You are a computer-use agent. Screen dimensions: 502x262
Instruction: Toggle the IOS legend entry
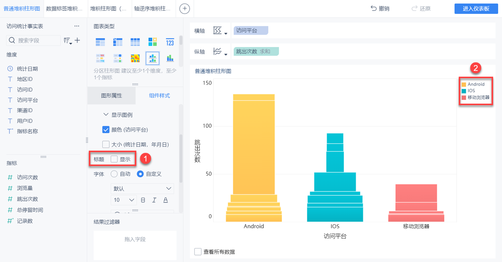pyautogui.click(x=468, y=91)
